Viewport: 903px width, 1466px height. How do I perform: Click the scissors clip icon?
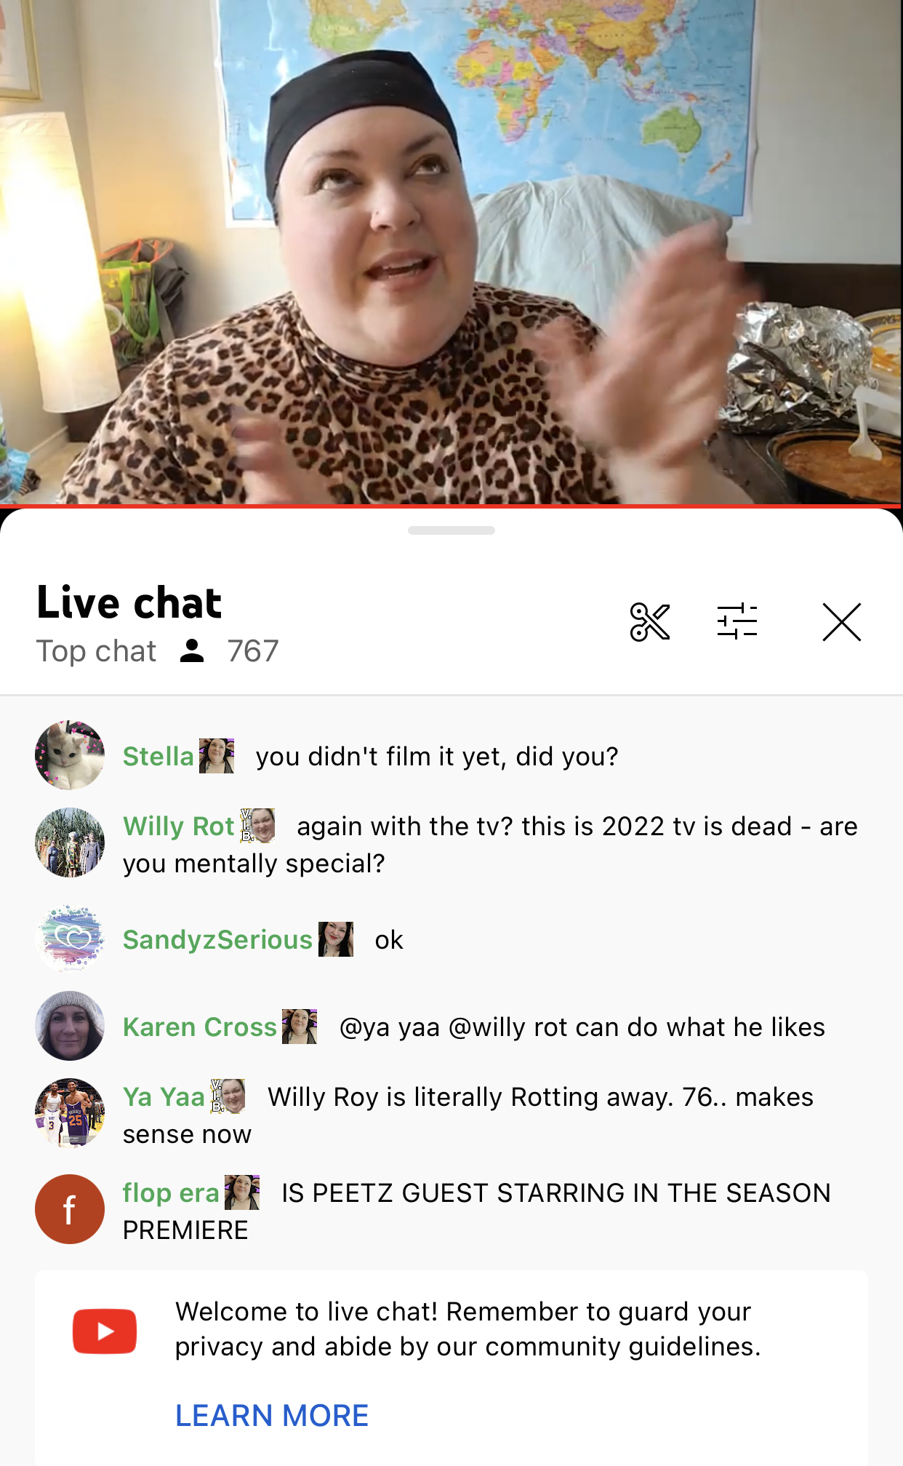[649, 622]
